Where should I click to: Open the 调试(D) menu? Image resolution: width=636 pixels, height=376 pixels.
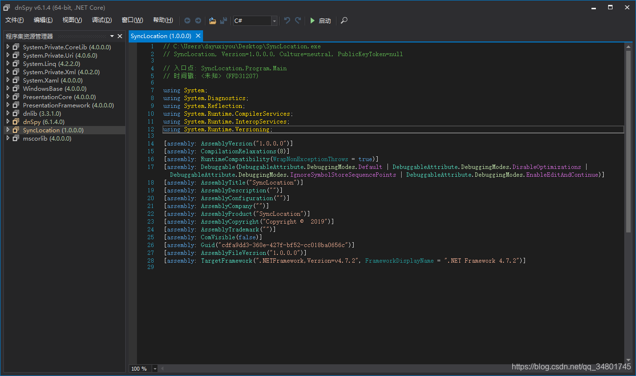(x=102, y=20)
